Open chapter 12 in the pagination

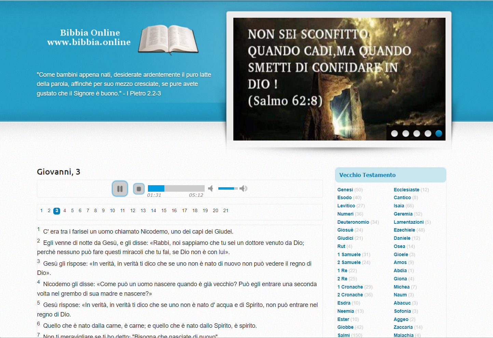tap(133, 211)
